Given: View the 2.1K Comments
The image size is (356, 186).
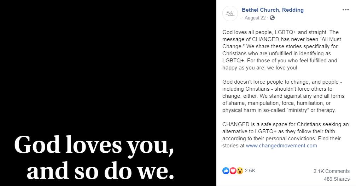Looking at the screenshot, I should [331, 171].
